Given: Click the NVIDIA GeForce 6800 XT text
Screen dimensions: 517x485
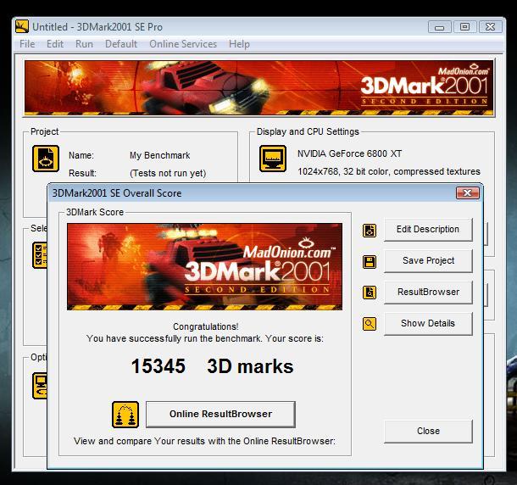Looking at the screenshot, I should (x=349, y=153).
